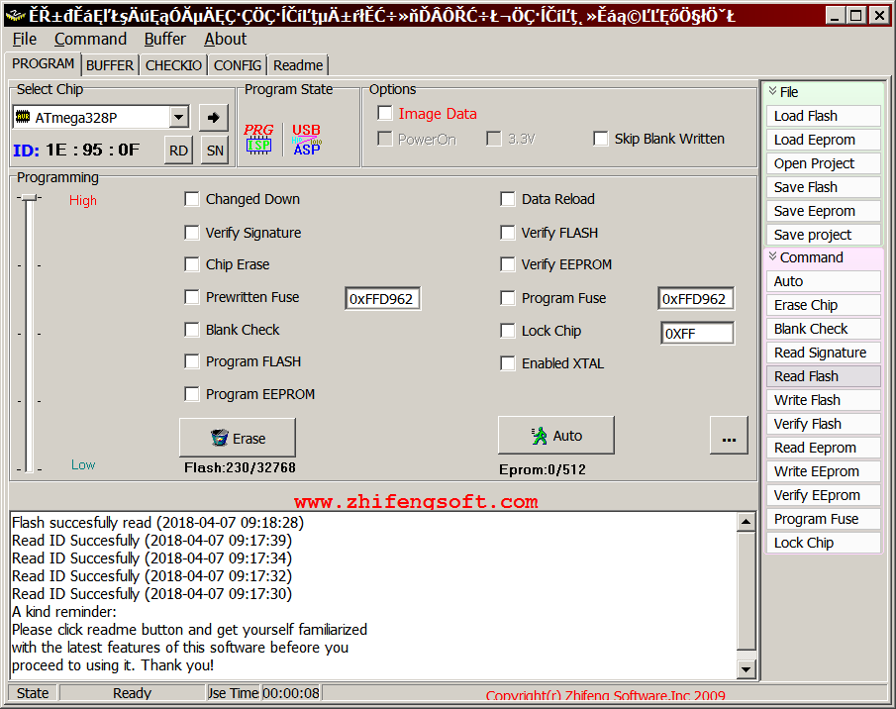The width and height of the screenshot is (896, 709).
Task: Click Verify Flash command
Action: [823, 424]
